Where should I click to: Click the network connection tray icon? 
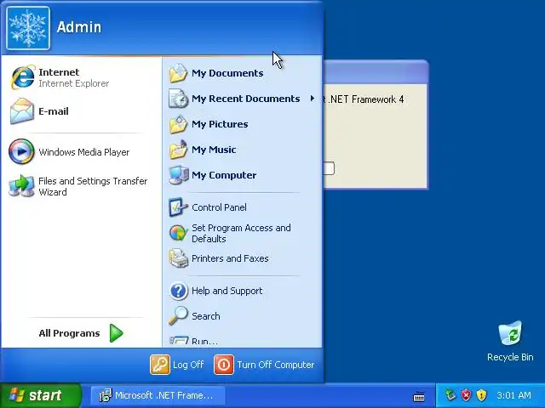(x=450, y=395)
